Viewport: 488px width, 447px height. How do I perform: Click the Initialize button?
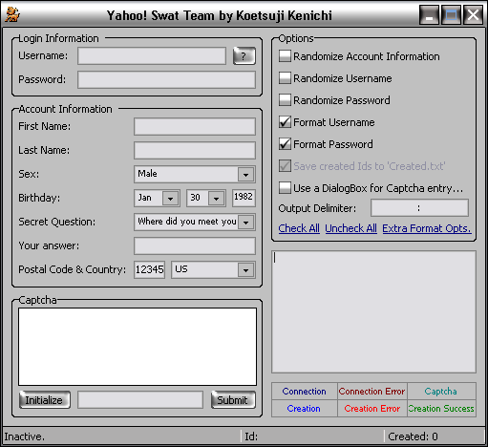click(45, 400)
